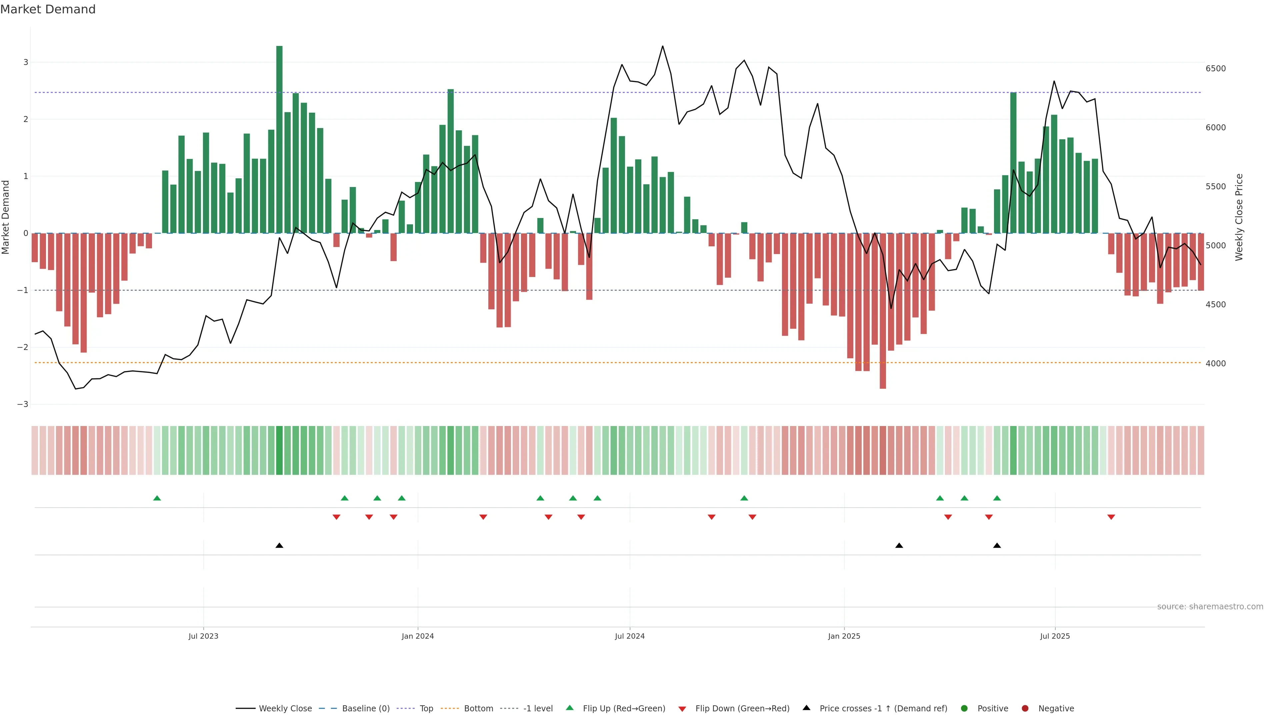Click last red flip-down marker after Jul 2025

point(1111,517)
